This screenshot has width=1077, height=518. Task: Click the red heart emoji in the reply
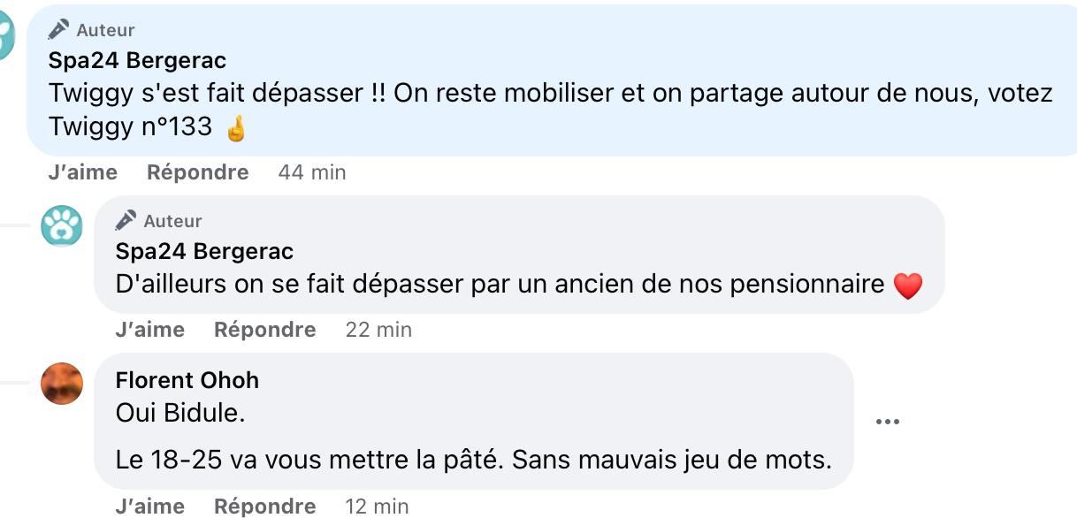click(x=908, y=286)
